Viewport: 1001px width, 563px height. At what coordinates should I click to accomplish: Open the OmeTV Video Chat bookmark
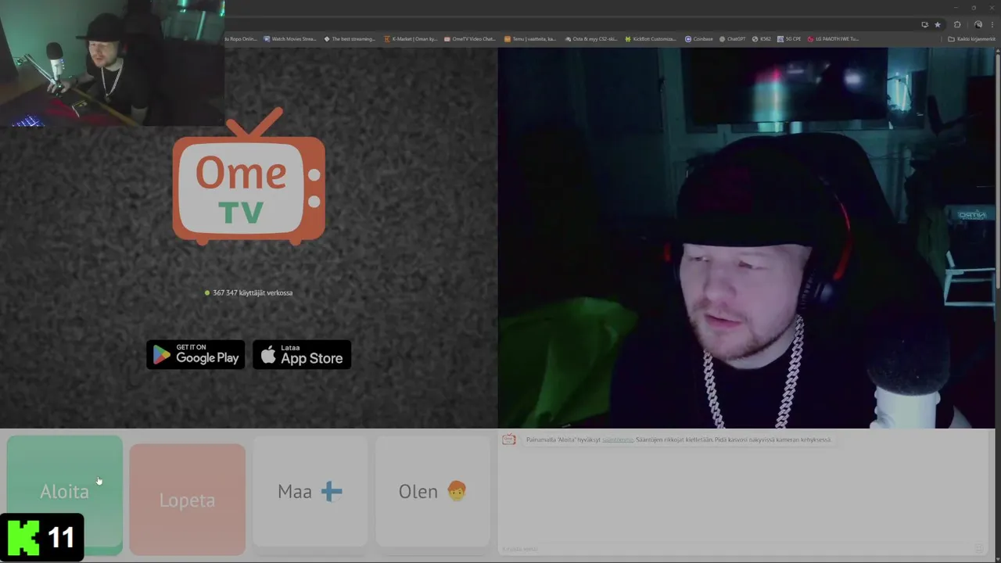(x=470, y=39)
